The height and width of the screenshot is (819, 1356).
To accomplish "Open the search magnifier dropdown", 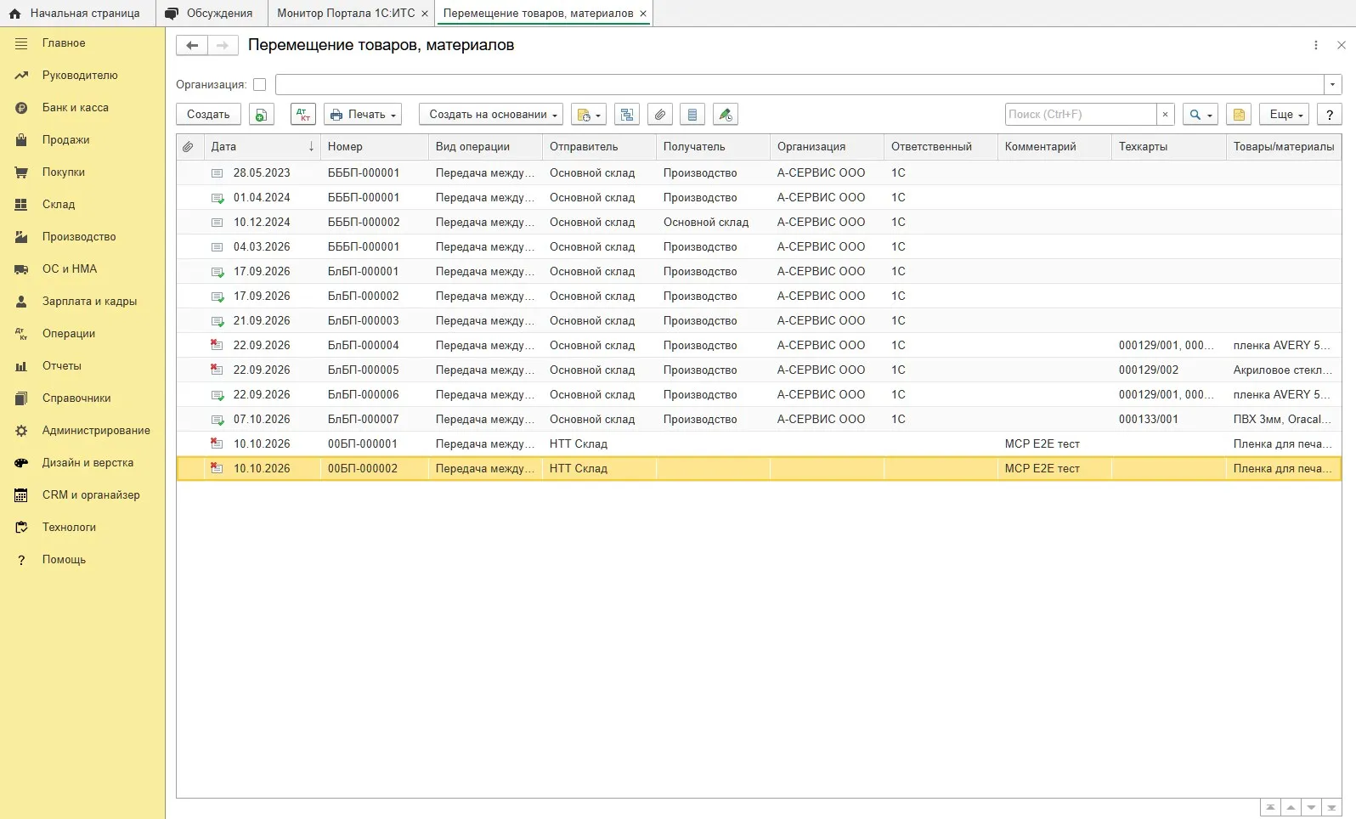I will click(x=1201, y=115).
